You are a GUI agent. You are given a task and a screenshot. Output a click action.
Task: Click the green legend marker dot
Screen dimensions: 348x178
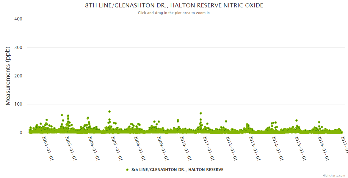point(127,170)
